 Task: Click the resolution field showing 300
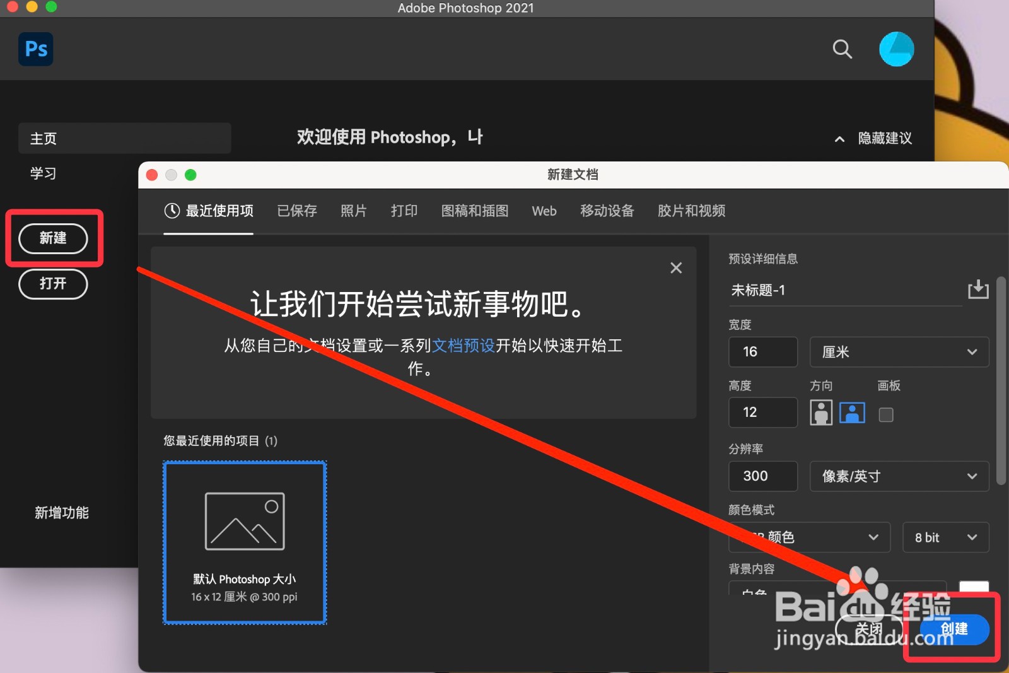(763, 476)
